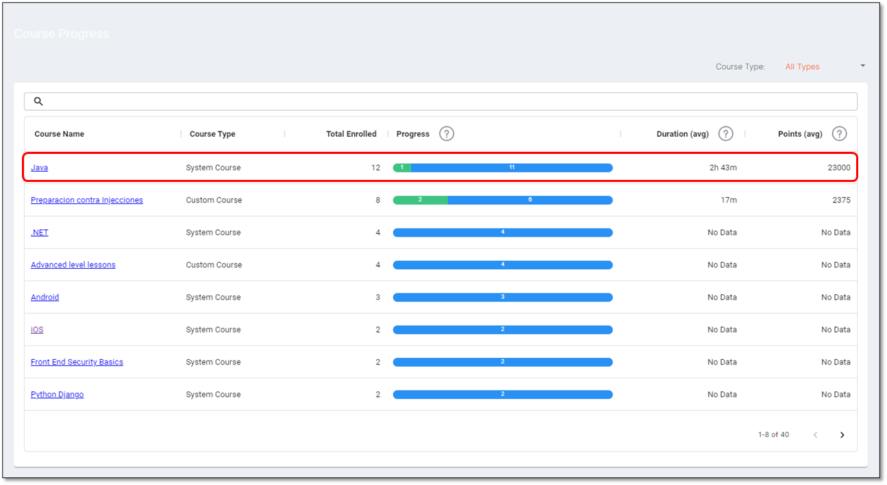Sort by Points (avg) header
The height and width of the screenshot is (485, 887).
800,134
